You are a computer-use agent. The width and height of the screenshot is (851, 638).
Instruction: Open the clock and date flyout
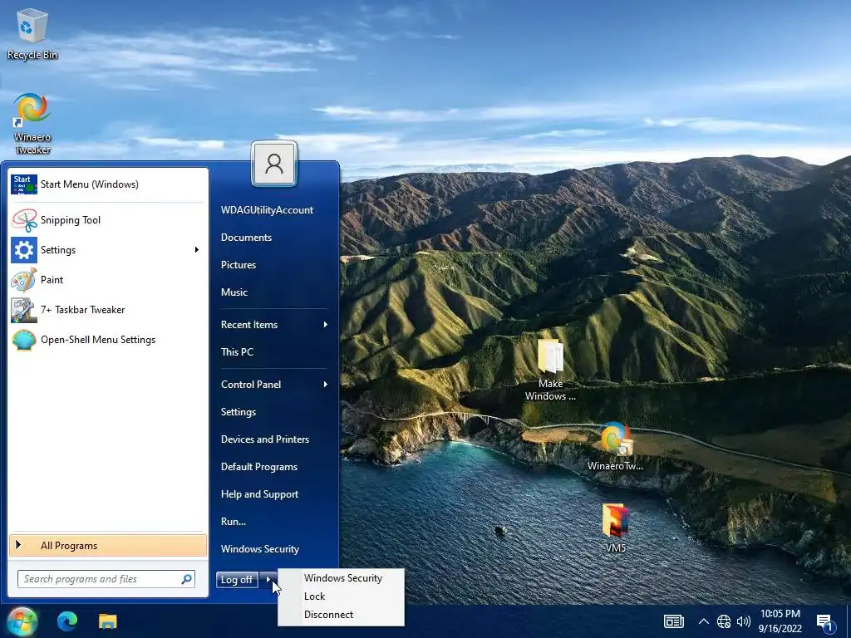pyautogui.click(x=780, y=621)
